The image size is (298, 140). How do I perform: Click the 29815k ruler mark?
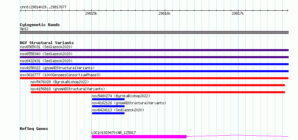pyautogui.click(x=91, y=13)
